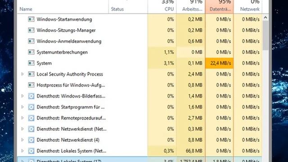Select the Windows-Startanwendung row name
This screenshot has width=288, height=162.
pyautogui.click(x=64, y=19)
